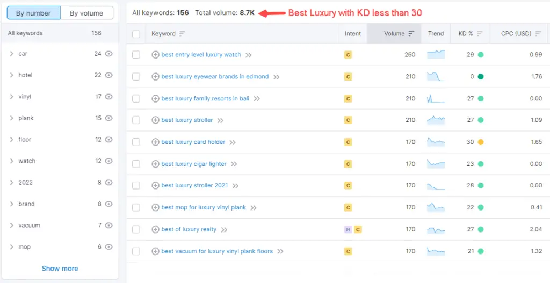Viewport: 550px width, 283px height.
Task: Toggle eye icon for the 'mop' group
Action: coord(108,247)
